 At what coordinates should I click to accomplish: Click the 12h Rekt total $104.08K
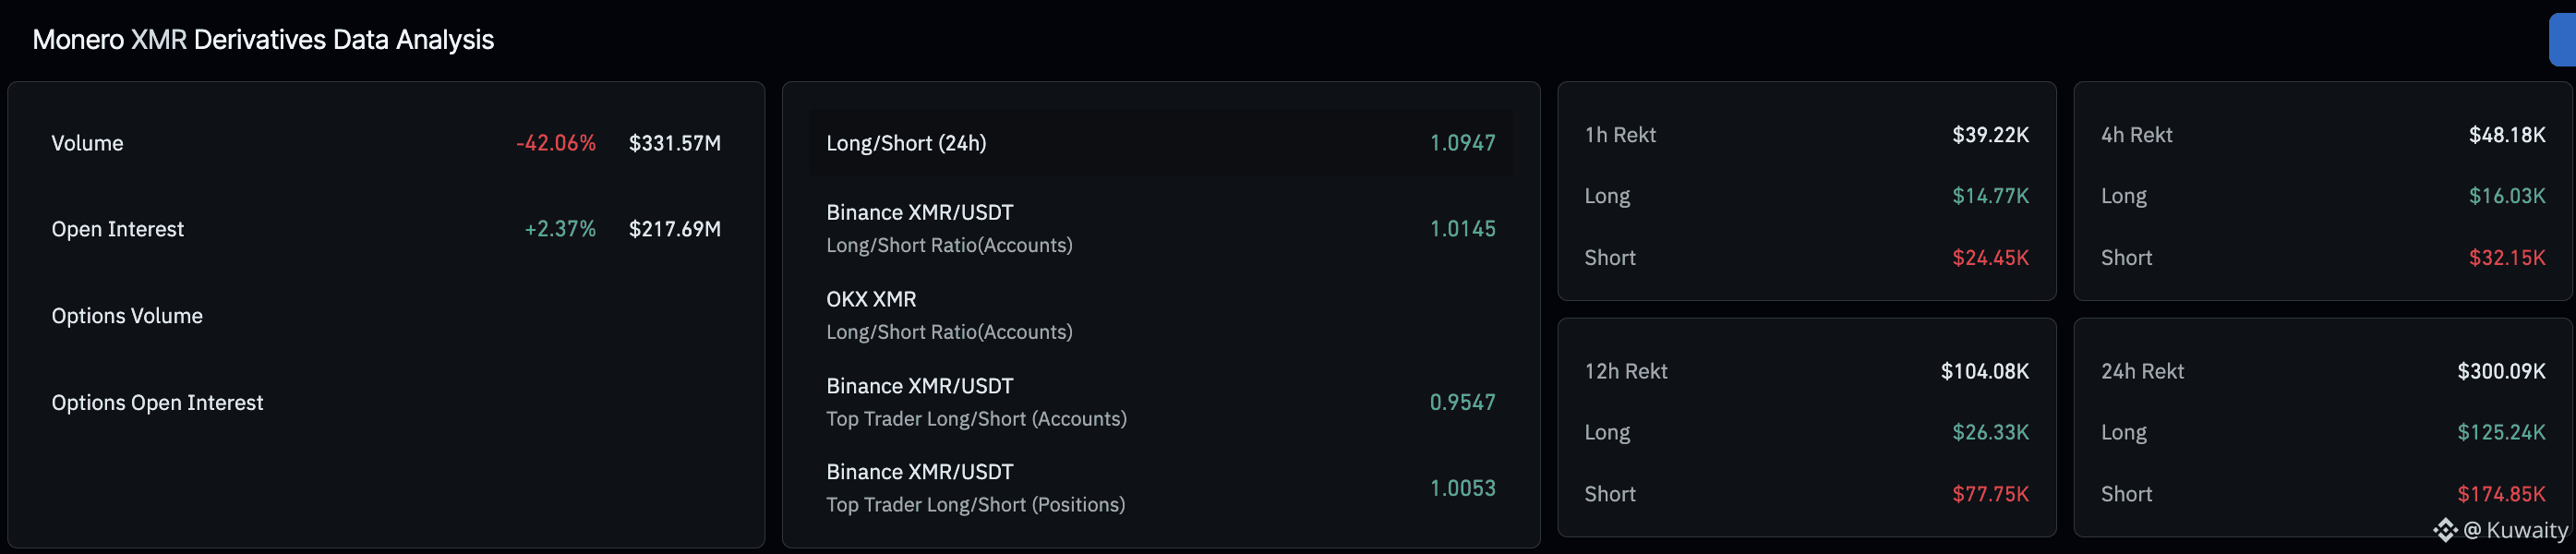[1984, 371]
